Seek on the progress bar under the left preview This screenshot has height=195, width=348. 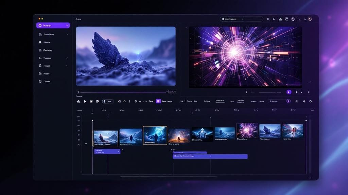[123, 92]
